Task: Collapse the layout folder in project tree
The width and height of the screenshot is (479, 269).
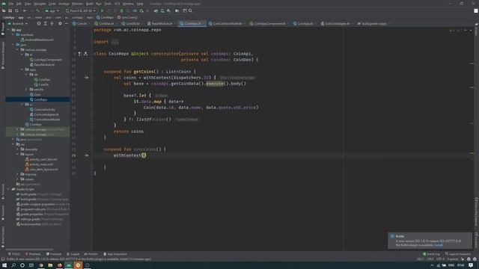Action: pos(18,155)
